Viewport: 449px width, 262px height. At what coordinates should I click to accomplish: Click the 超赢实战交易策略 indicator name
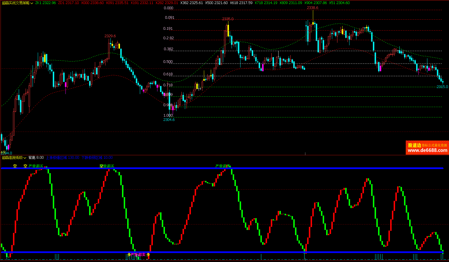tap(16, 3)
